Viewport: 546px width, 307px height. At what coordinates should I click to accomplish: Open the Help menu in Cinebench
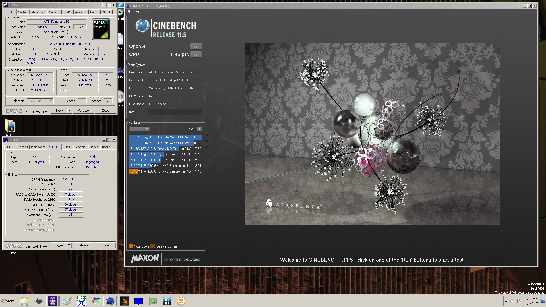tap(139, 12)
